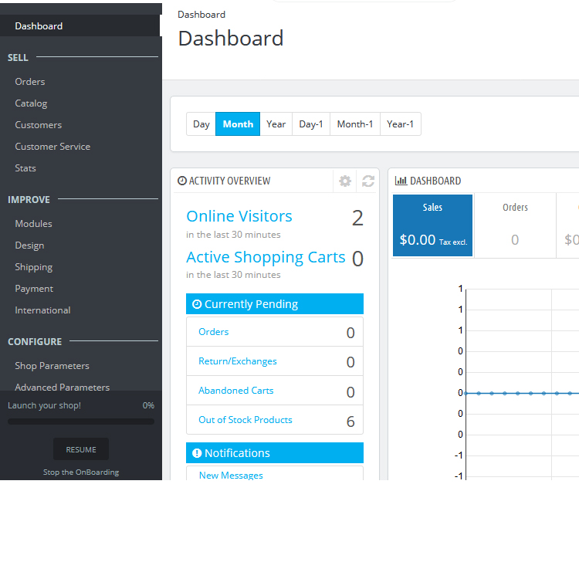The height and width of the screenshot is (579, 579).
Task: Open the Active Shopping Carts link
Action: 266,257
